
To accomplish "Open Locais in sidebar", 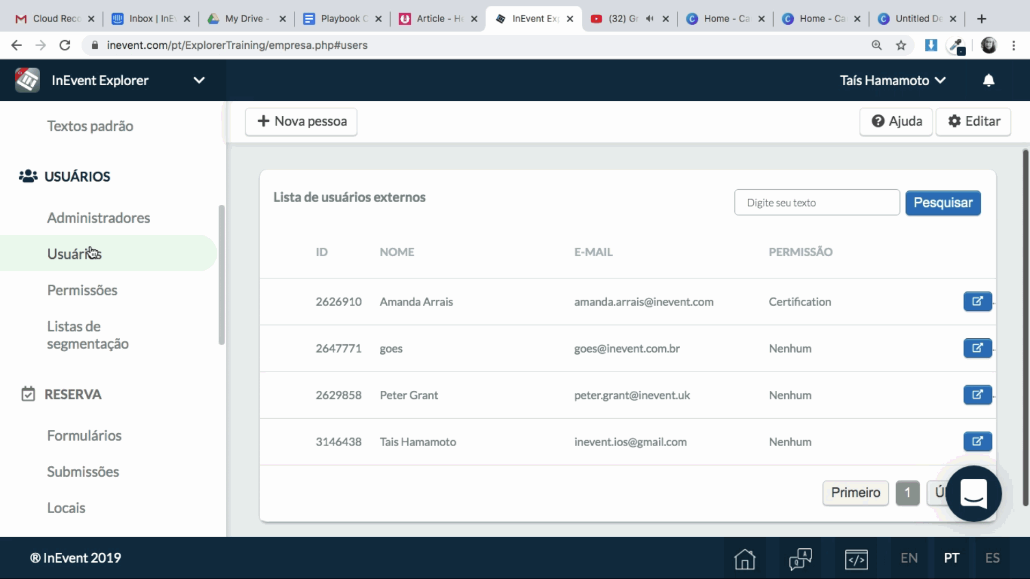I will click(x=66, y=508).
